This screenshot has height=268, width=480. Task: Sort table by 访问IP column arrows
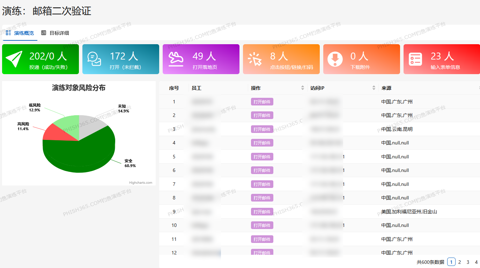(374, 88)
